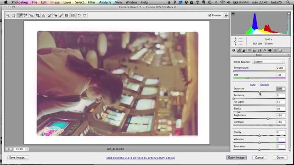Click the Temperature slider track
294x165 pixels.
click(260, 71)
